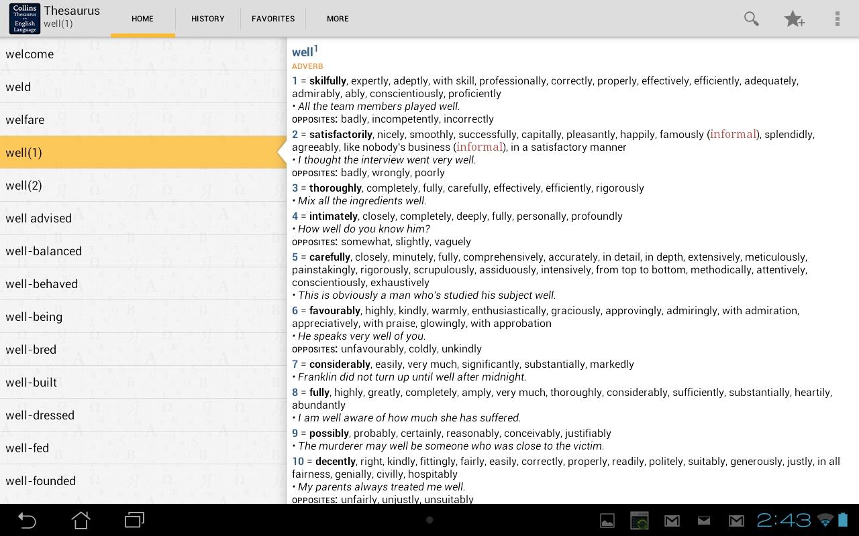This screenshot has height=536, width=859.
Task: Open the FAVORITES tab
Action: pyautogui.click(x=273, y=19)
